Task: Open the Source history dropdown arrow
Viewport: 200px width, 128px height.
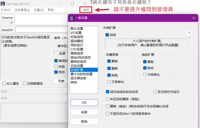Action: click(x=12, y=23)
